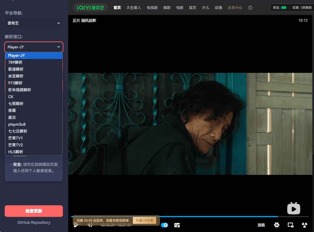
Task: Select 极速解析 from the dropdown list
Action: [16, 69]
